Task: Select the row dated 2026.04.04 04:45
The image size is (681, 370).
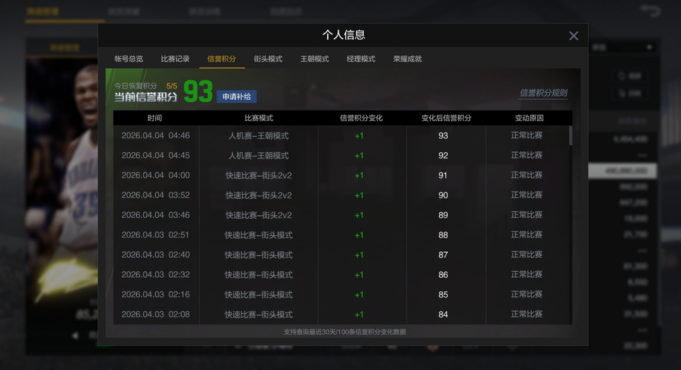Action: (x=341, y=156)
